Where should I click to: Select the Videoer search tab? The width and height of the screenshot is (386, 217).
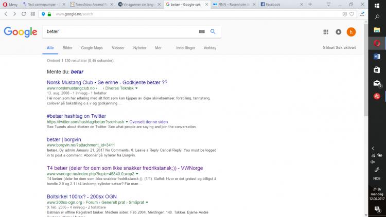pyautogui.click(x=118, y=48)
